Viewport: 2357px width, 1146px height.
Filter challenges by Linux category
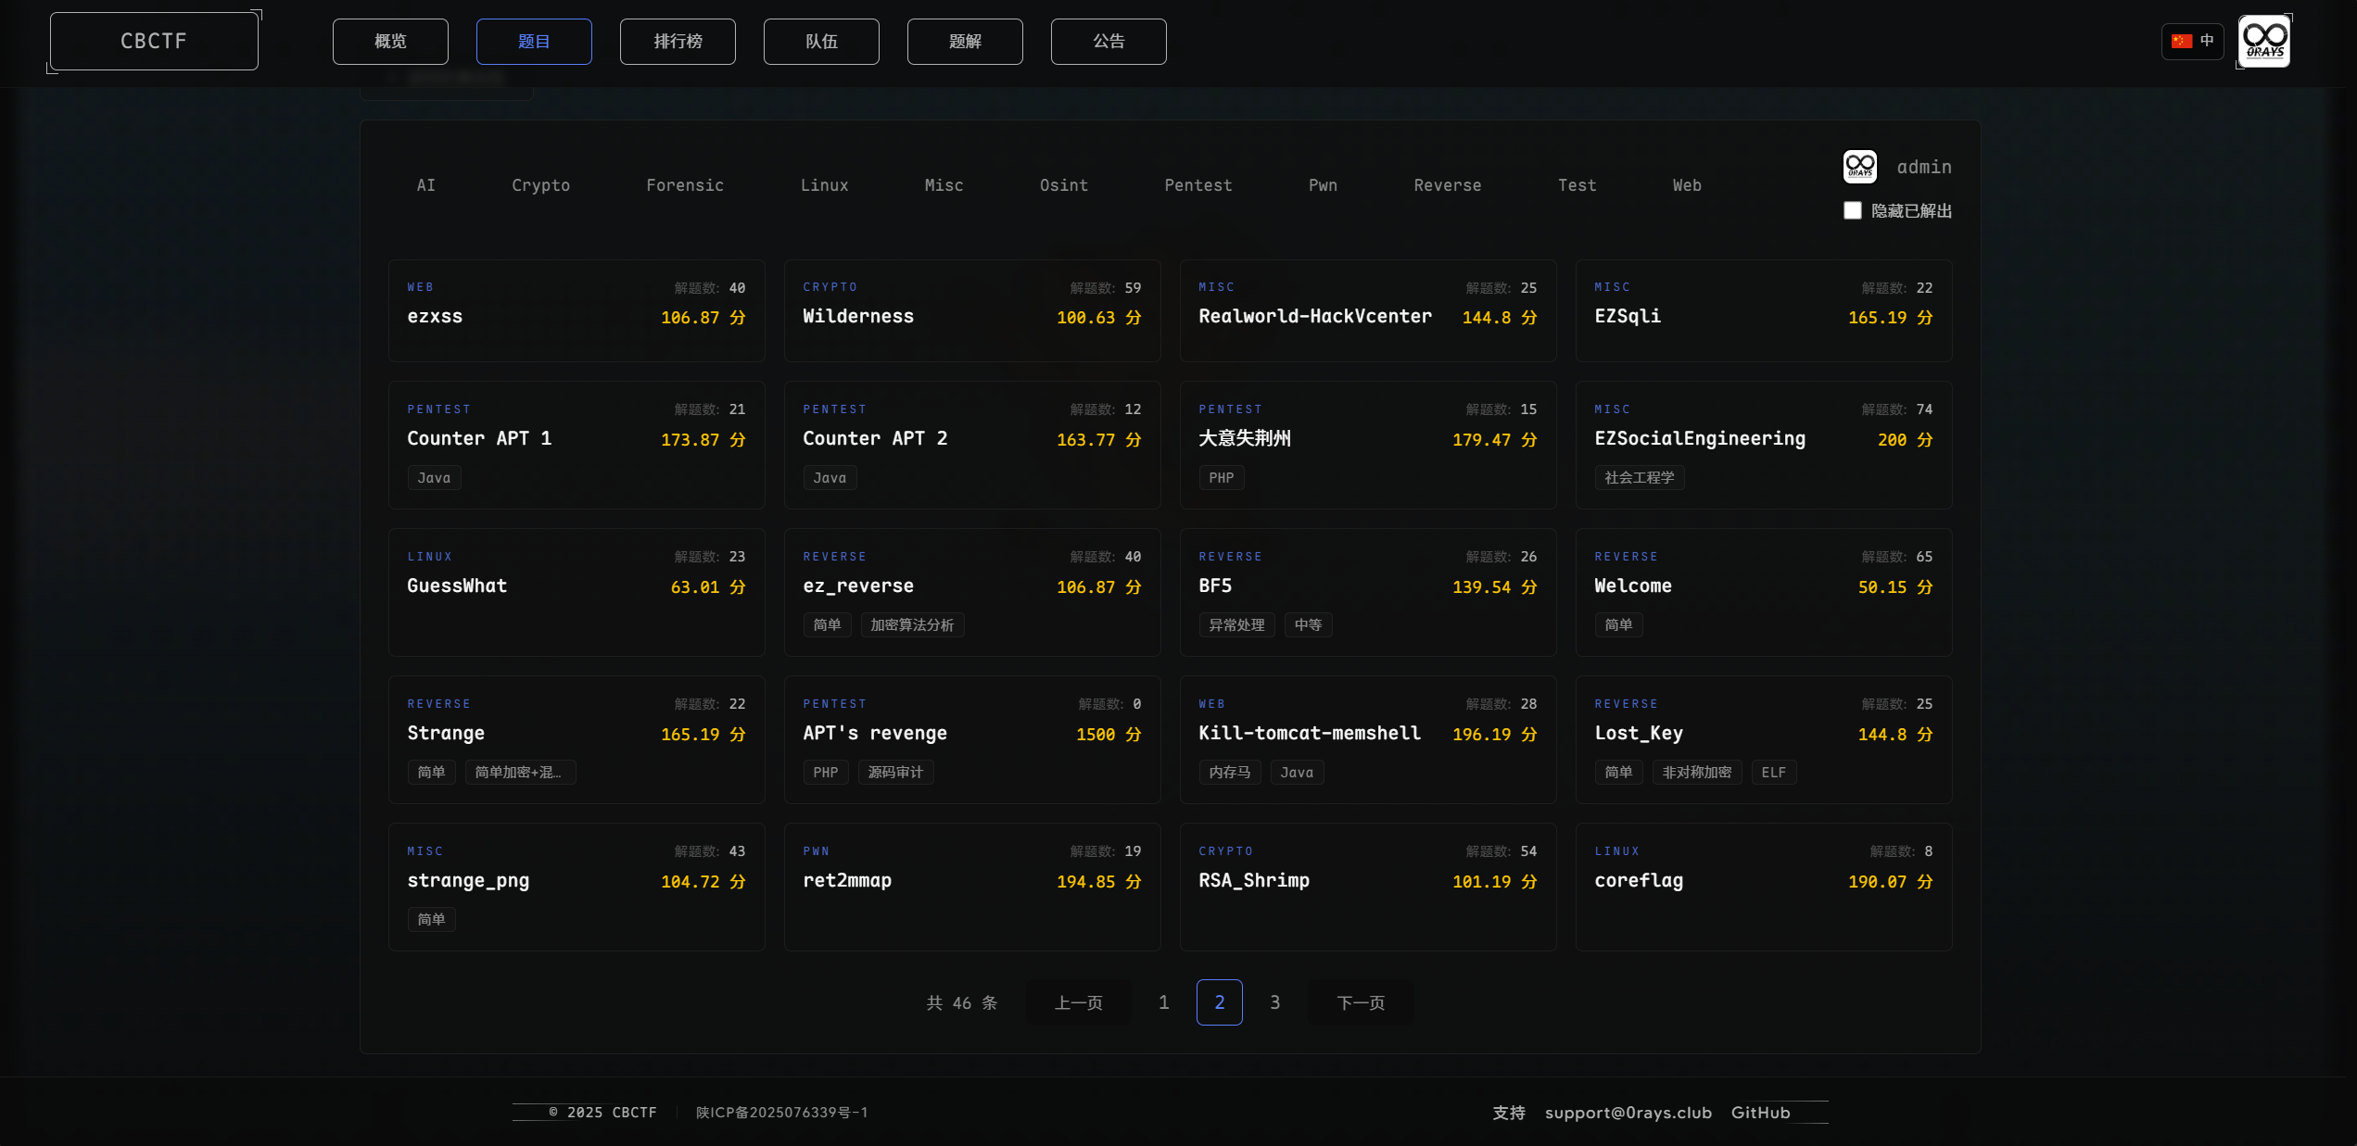point(824,185)
